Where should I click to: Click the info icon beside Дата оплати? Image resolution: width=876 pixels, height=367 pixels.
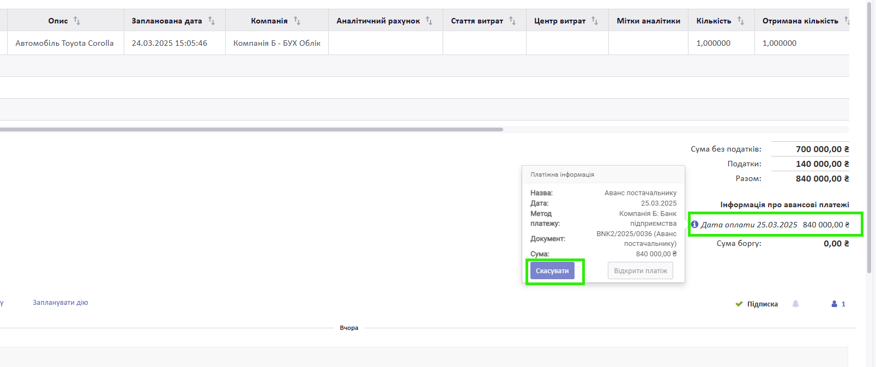694,224
